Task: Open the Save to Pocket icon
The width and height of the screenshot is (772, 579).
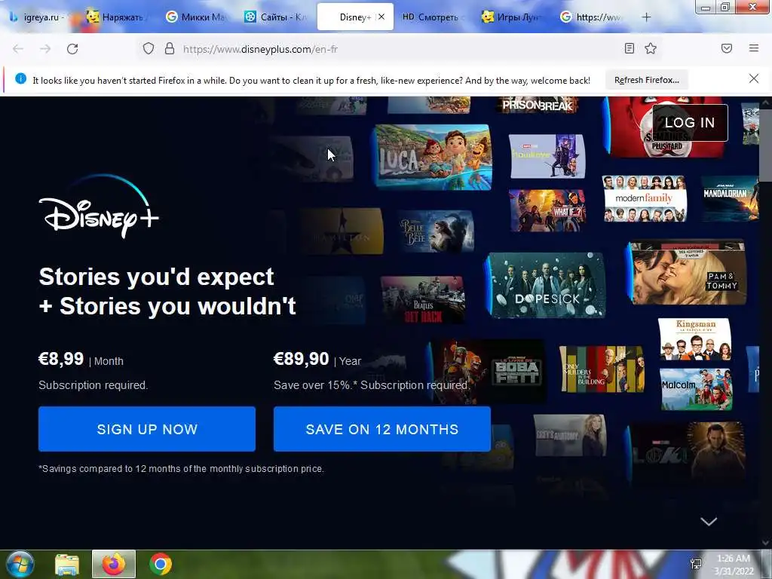Action: [x=727, y=48]
